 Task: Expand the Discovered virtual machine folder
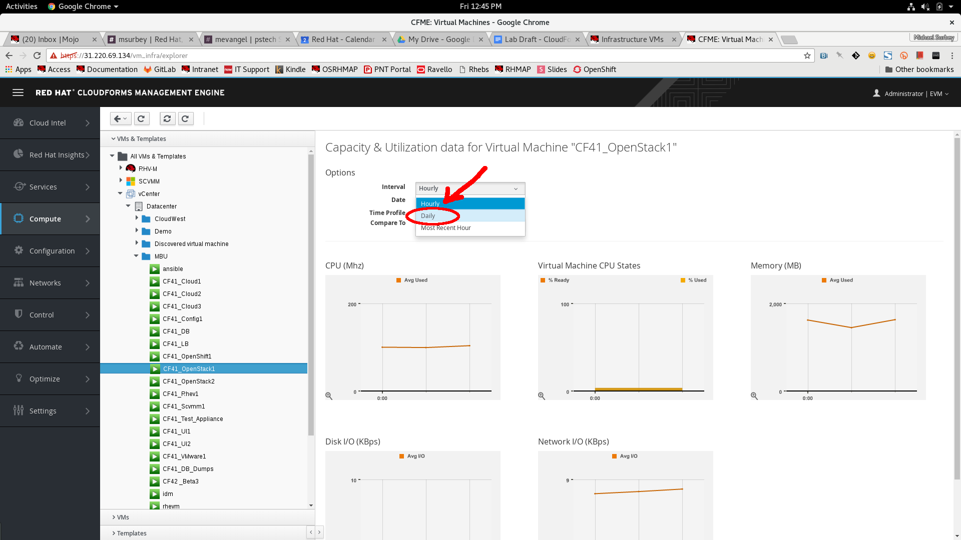pyautogui.click(x=137, y=243)
